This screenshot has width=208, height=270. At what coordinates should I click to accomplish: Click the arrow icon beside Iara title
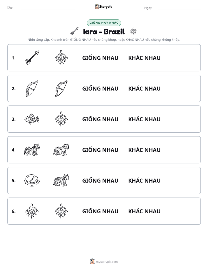tap(75, 31)
